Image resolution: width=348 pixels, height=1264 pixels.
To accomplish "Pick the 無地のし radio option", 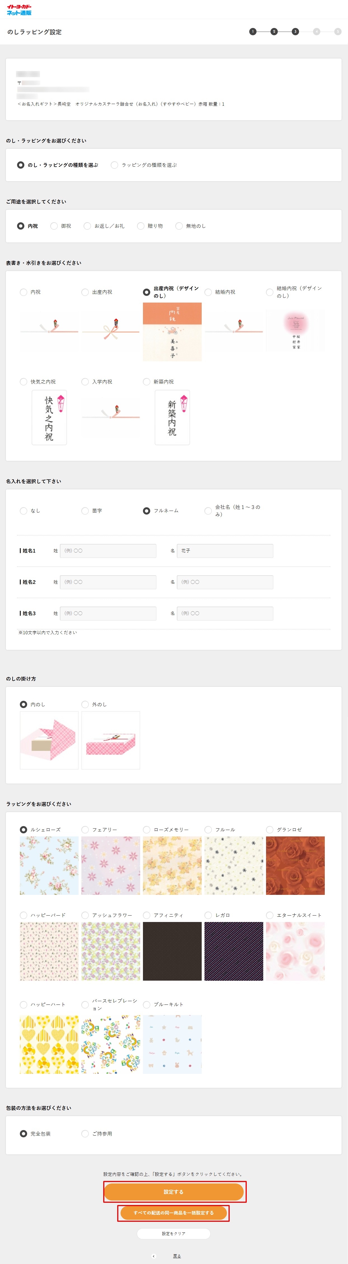I will pos(179,226).
